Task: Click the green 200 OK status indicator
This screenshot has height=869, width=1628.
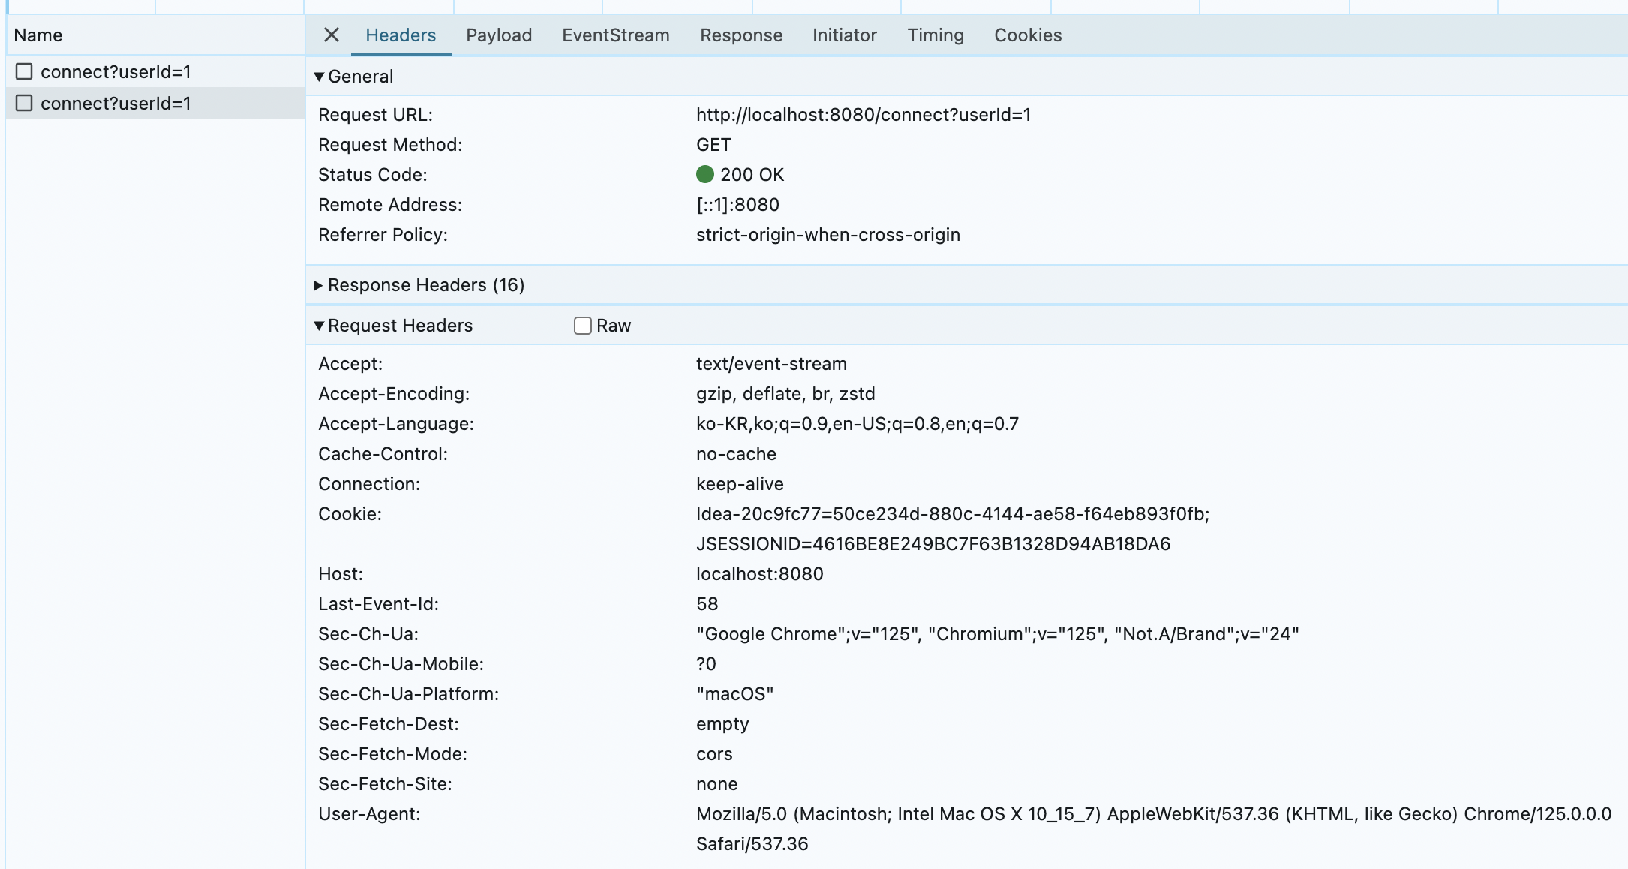Action: click(x=704, y=175)
